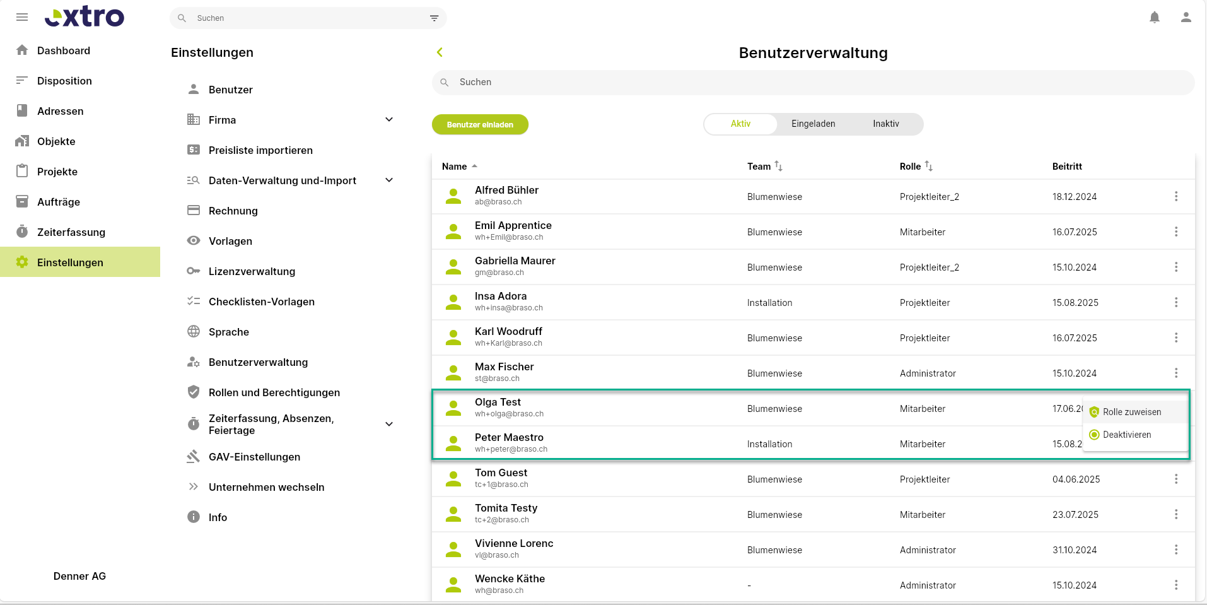This screenshot has height=605, width=1207.
Task: Click the Lizenzverwaltung key icon
Action: click(x=194, y=271)
